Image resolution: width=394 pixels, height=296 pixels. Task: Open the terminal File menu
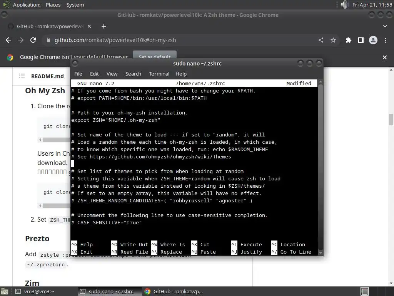[78, 74]
